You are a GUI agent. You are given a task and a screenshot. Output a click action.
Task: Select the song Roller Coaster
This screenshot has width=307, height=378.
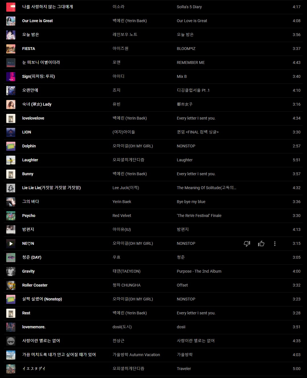pos(35,285)
